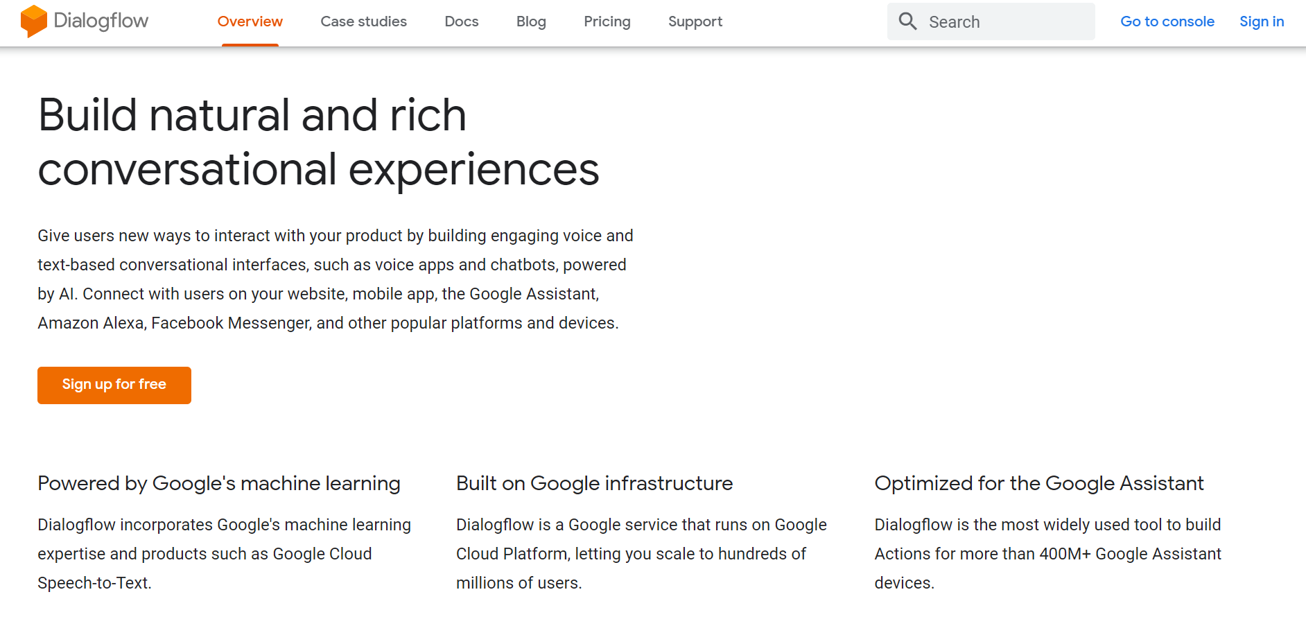The width and height of the screenshot is (1306, 626).
Task: Click 'Powered by Google's machine learning' heading
Action: (219, 483)
